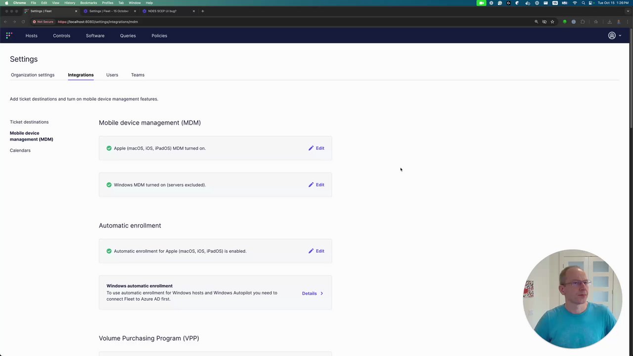Screen dimensions: 633x356
Task: Open the Apple menu
Action: [x=6, y=3]
